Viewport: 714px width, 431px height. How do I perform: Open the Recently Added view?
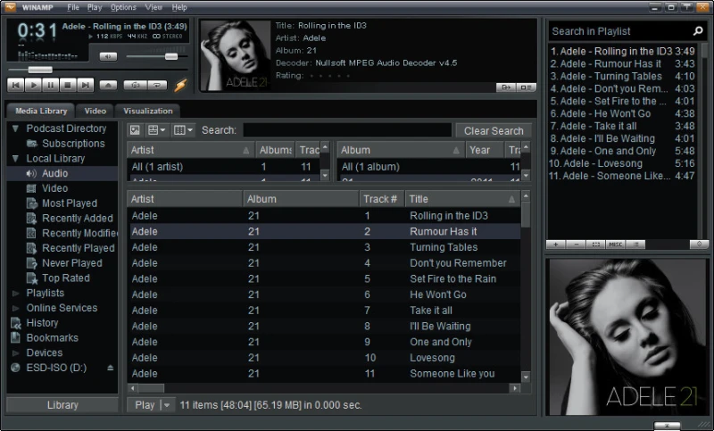[x=78, y=219]
